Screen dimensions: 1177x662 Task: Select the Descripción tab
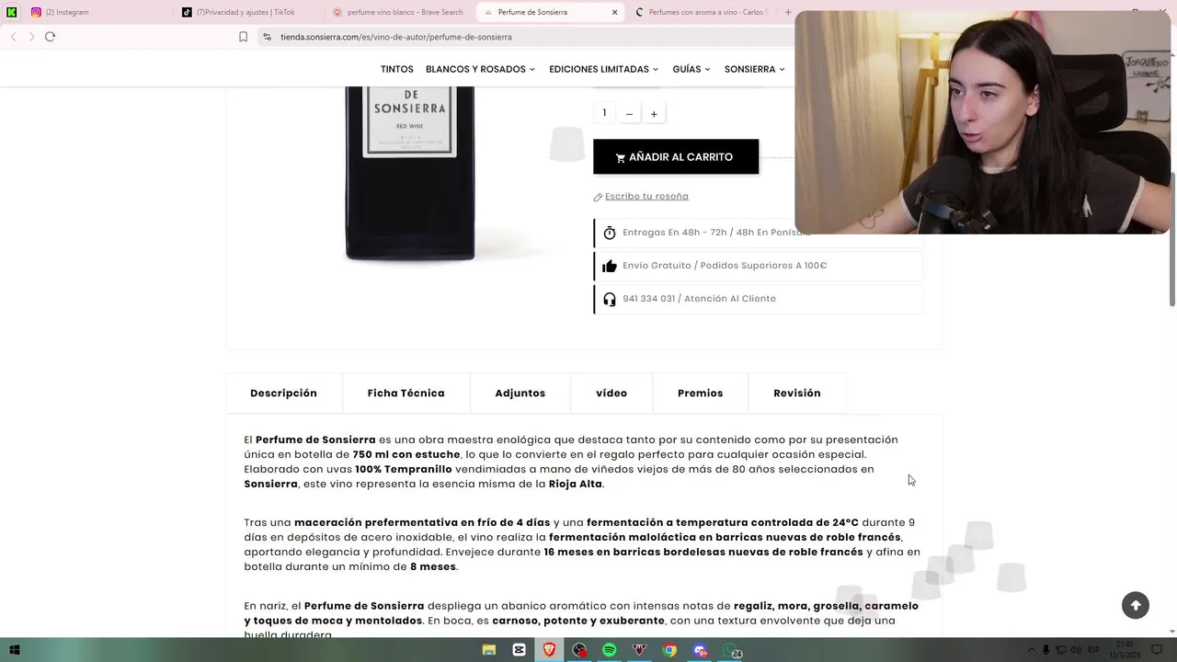click(x=283, y=394)
